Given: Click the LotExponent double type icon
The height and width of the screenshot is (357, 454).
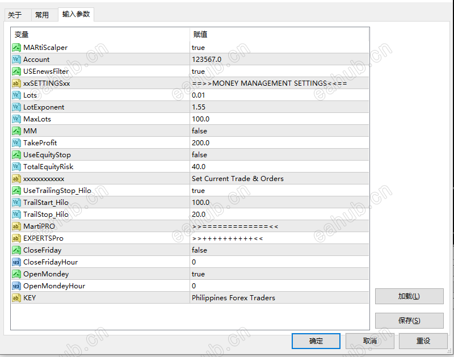Looking at the screenshot, I should [x=16, y=107].
